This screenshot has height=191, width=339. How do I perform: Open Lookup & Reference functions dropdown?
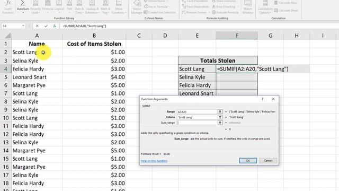click(92, 7)
